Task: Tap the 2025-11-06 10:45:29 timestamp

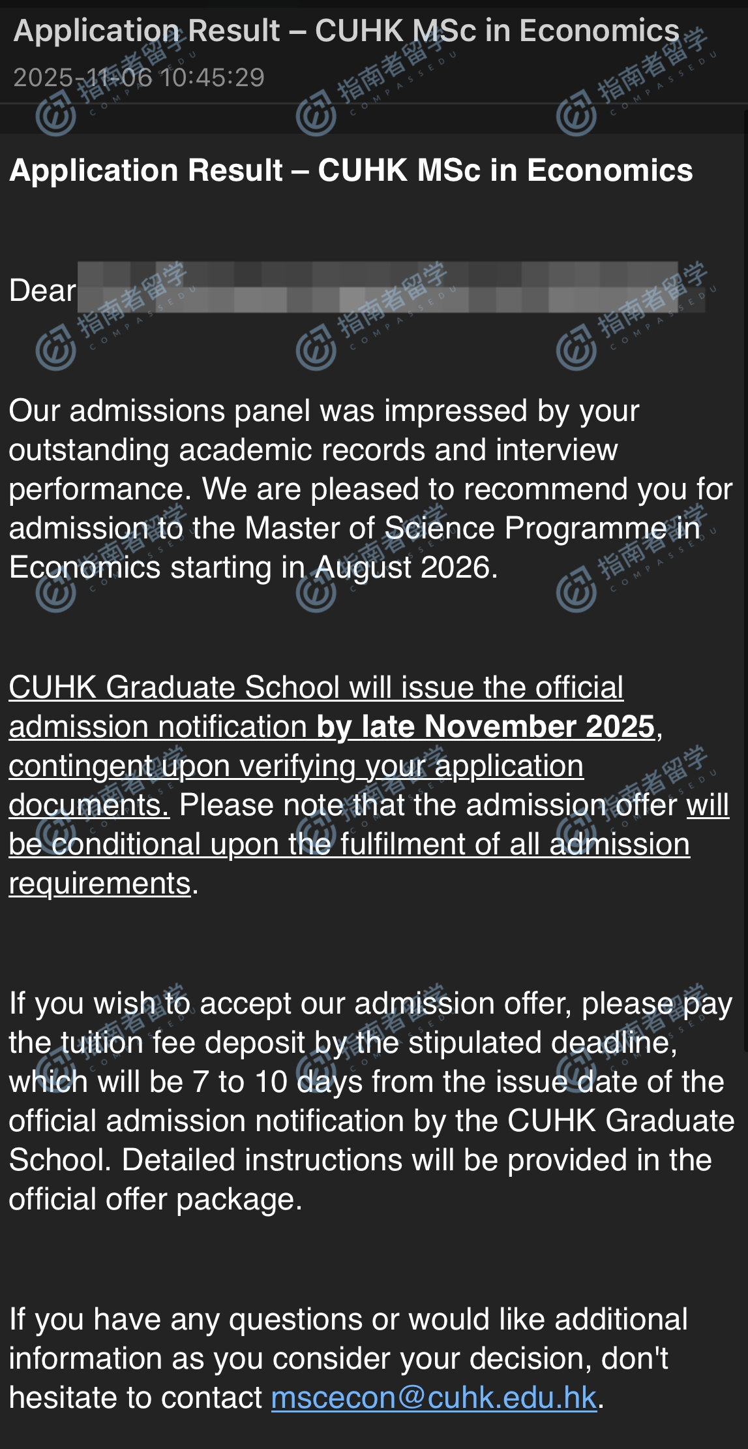Action: (139, 78)
